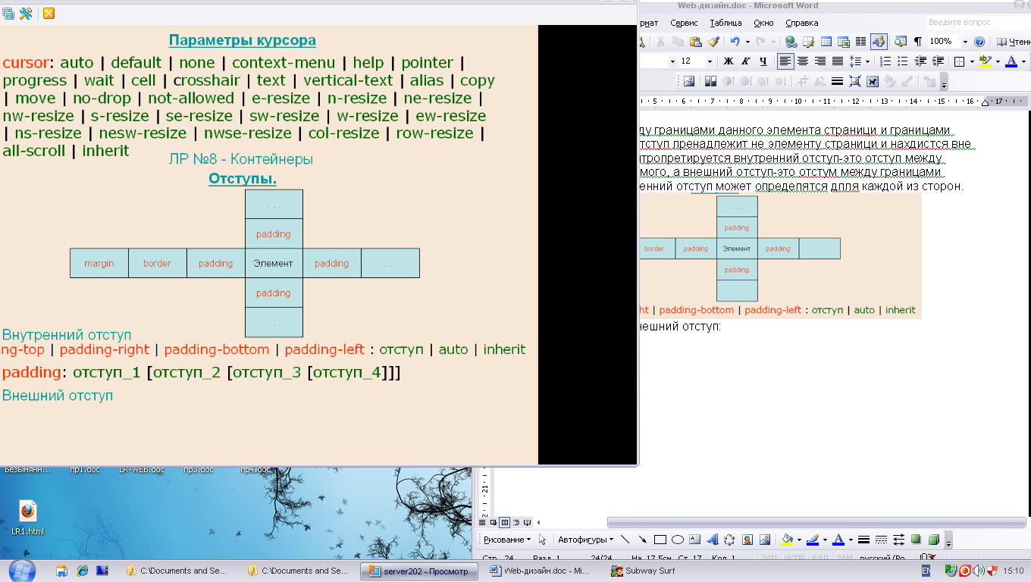Click the Insert Table icon
This screenshot has width=1031, height=582.
tap(826, 42)
